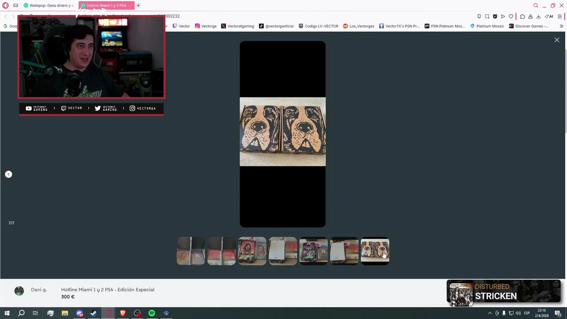Open Steam from the taskbar
This screenshot has width=567, height=319.
(93, 313)
